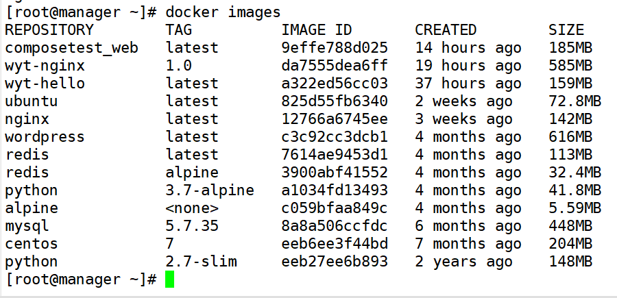This screenshot has height=298, width=617.
Task: Click the '2 years ago' created value
Action: pos(463,262)
